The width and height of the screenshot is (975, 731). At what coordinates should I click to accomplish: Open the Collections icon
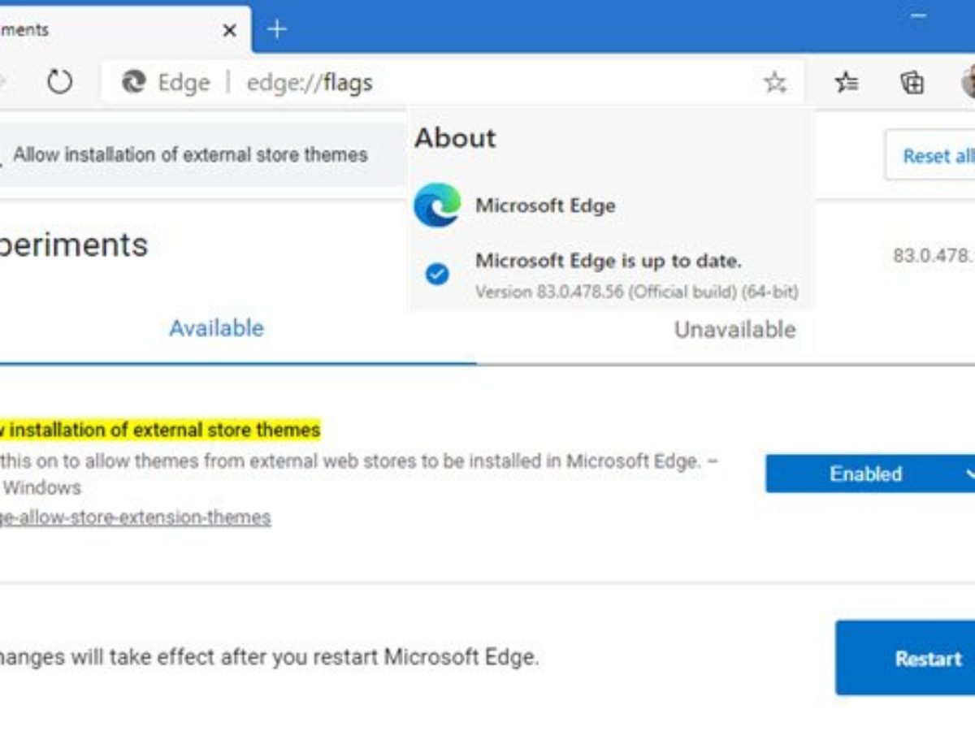click(912, 82)
